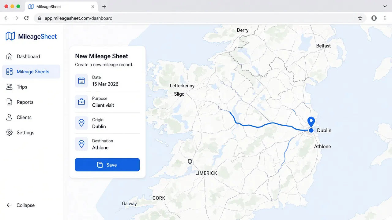This screenshot has height=220, width=392.
Task: Select the Mileage Sheets grid icon
Action: tap(9, 71)
